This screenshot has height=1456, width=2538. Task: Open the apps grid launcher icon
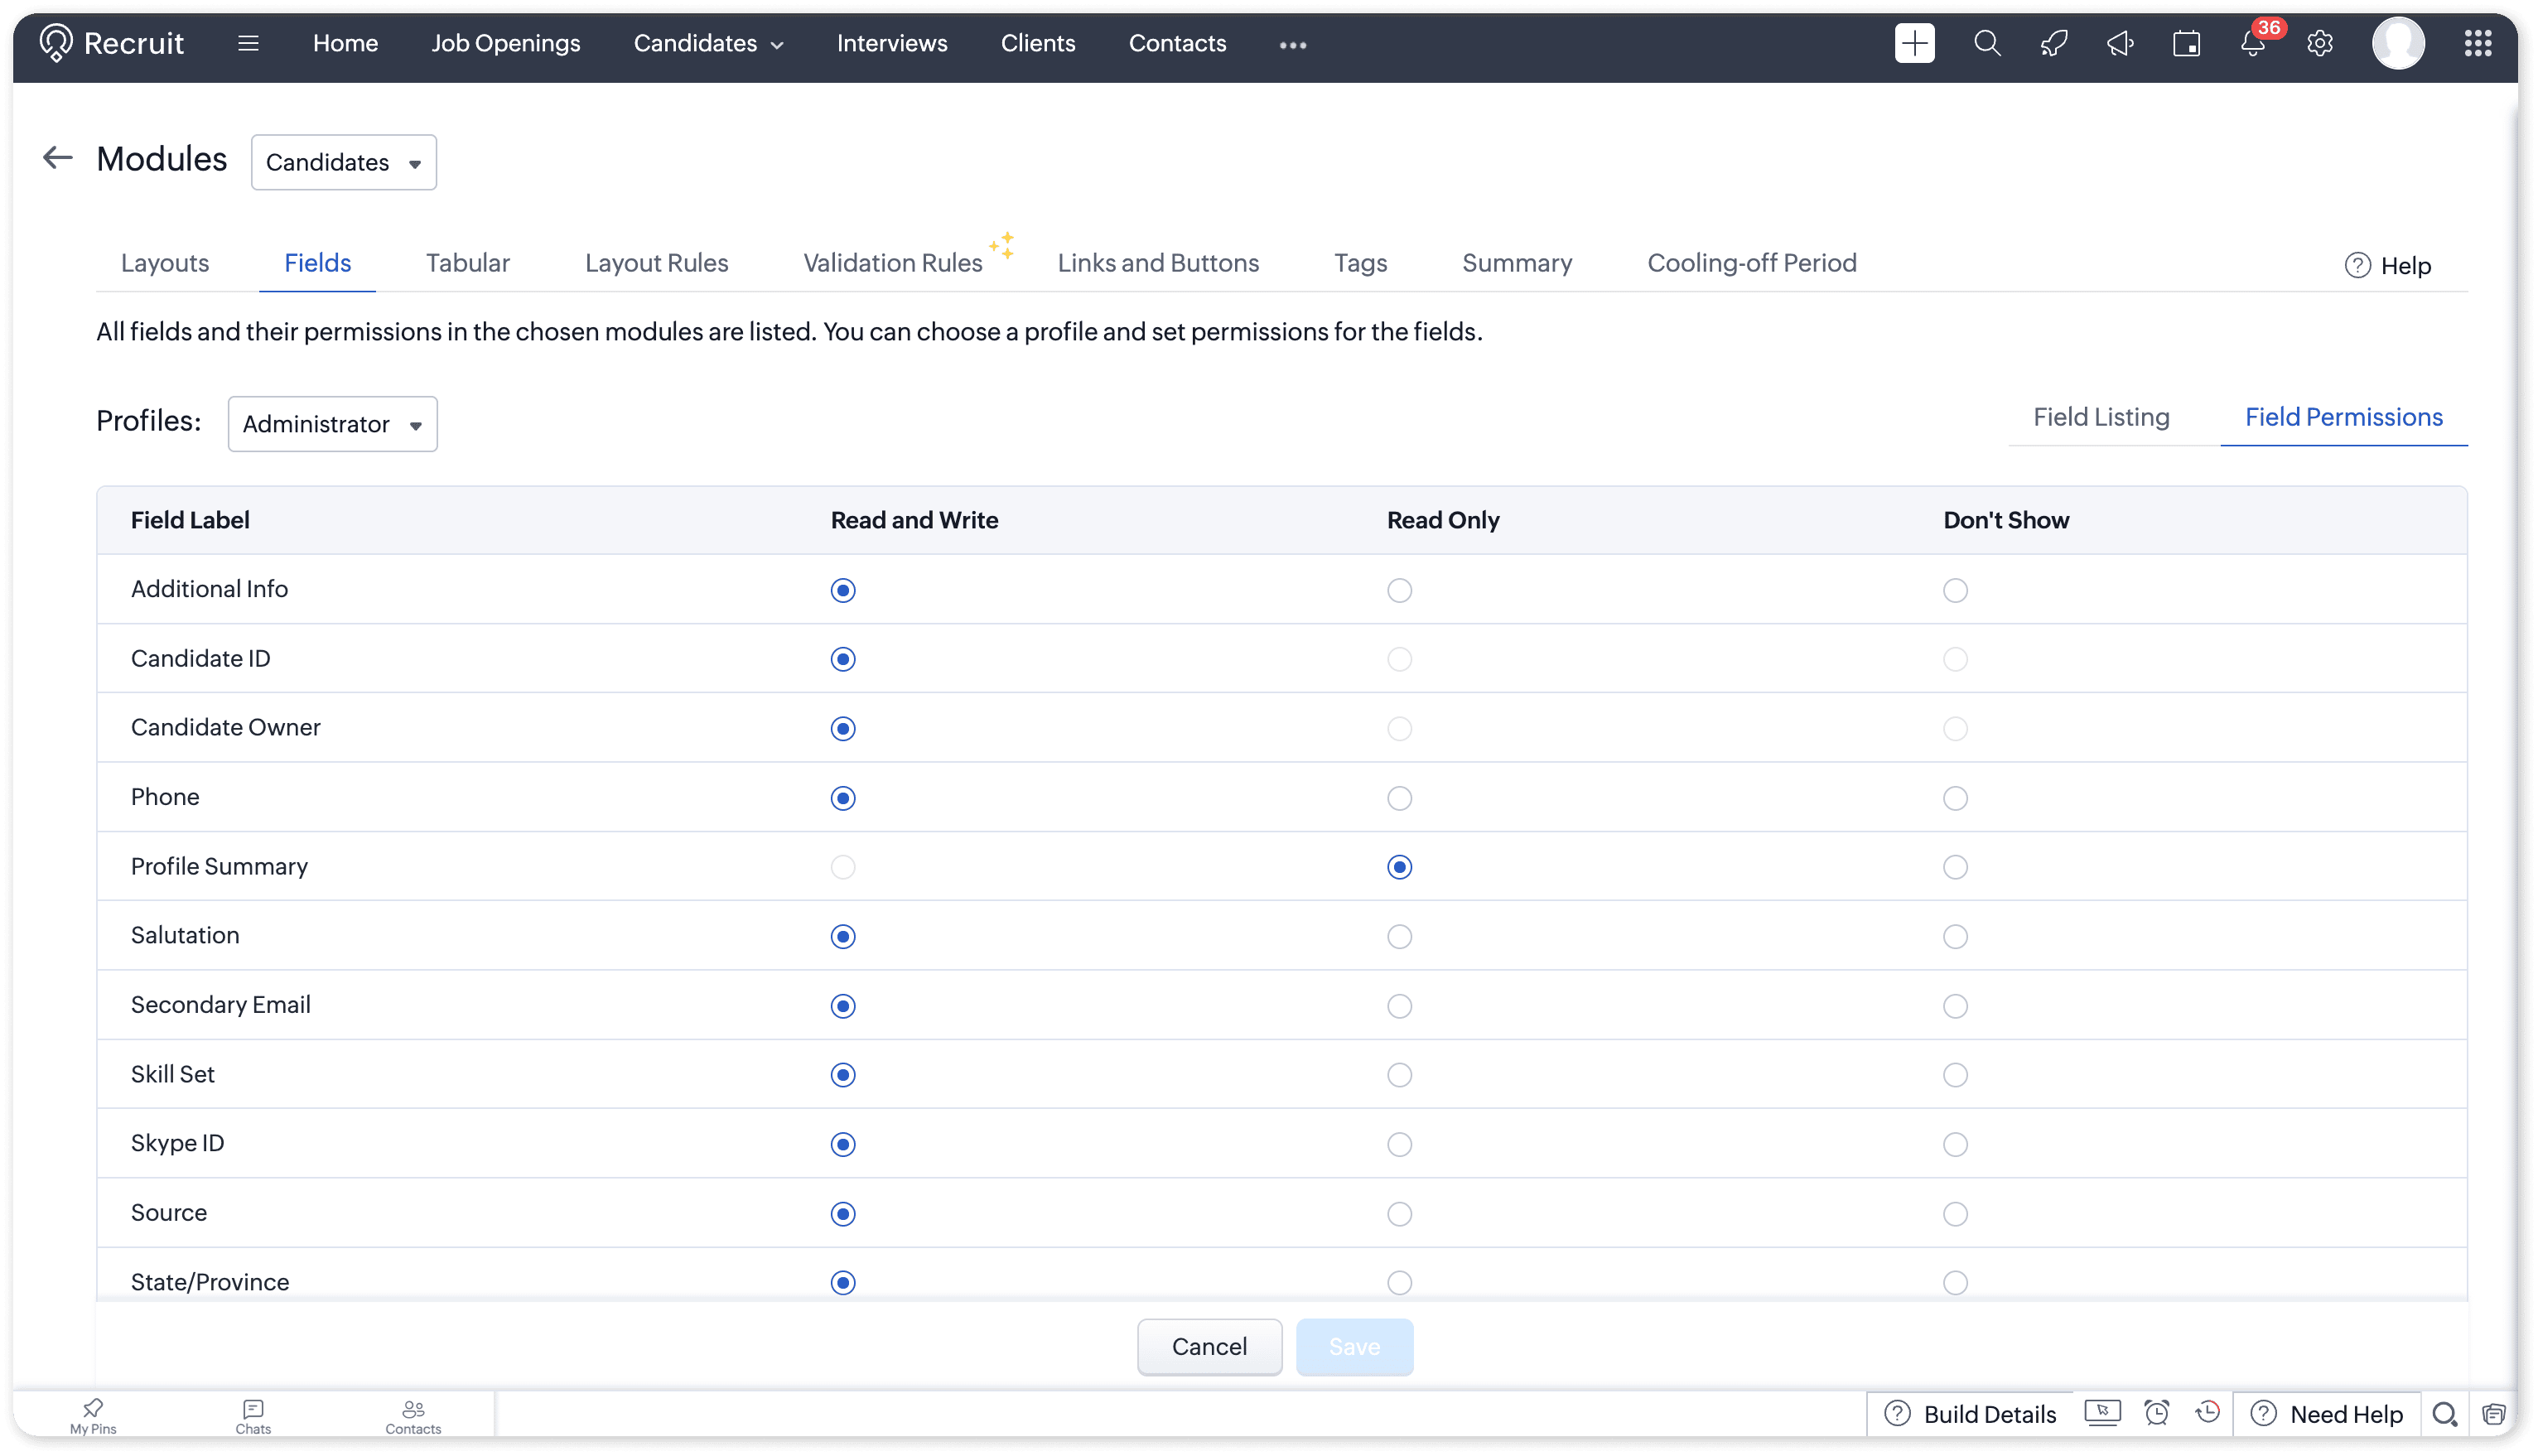click(x=2477, y=44)
